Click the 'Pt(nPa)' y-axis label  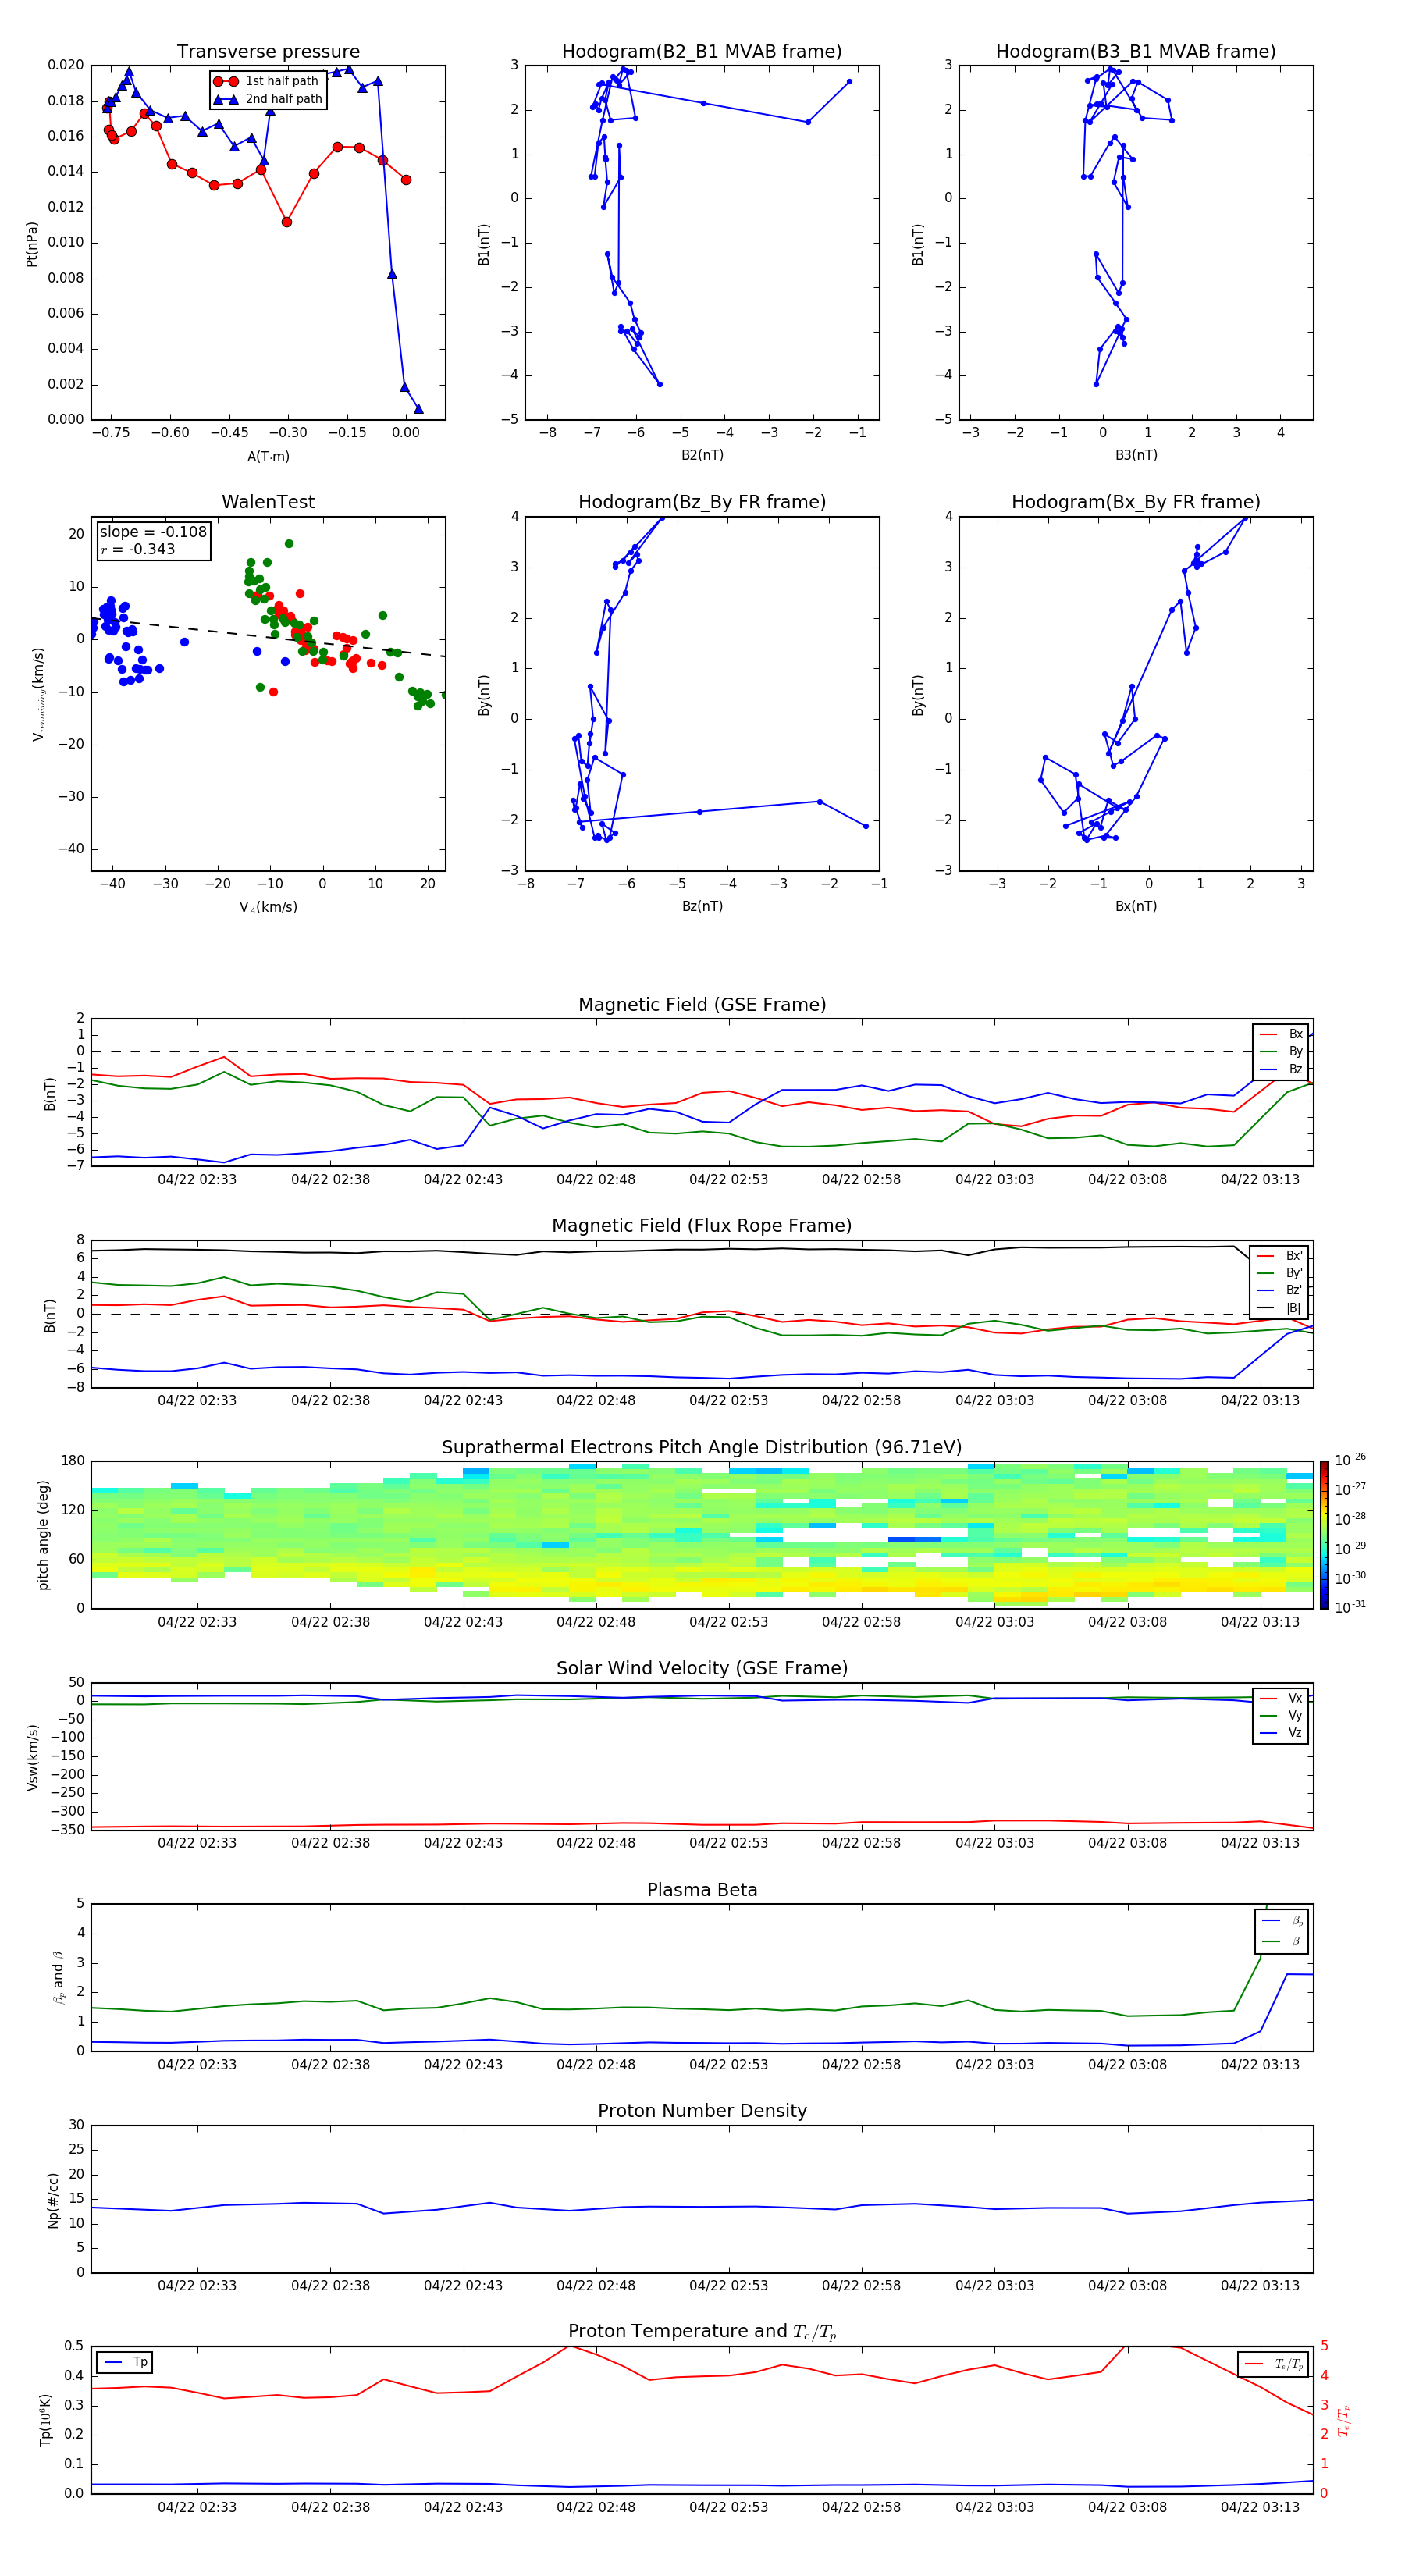(x=32, y=244)
